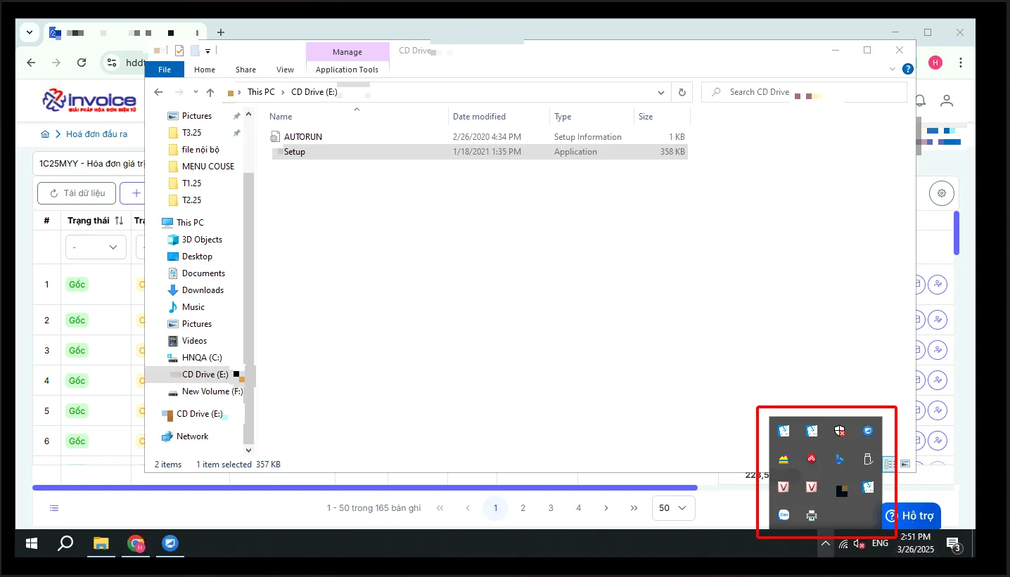The width and height of the screenshot is (1010, 577).
Task: Click the Windows Start button
Action: (32, 543)
